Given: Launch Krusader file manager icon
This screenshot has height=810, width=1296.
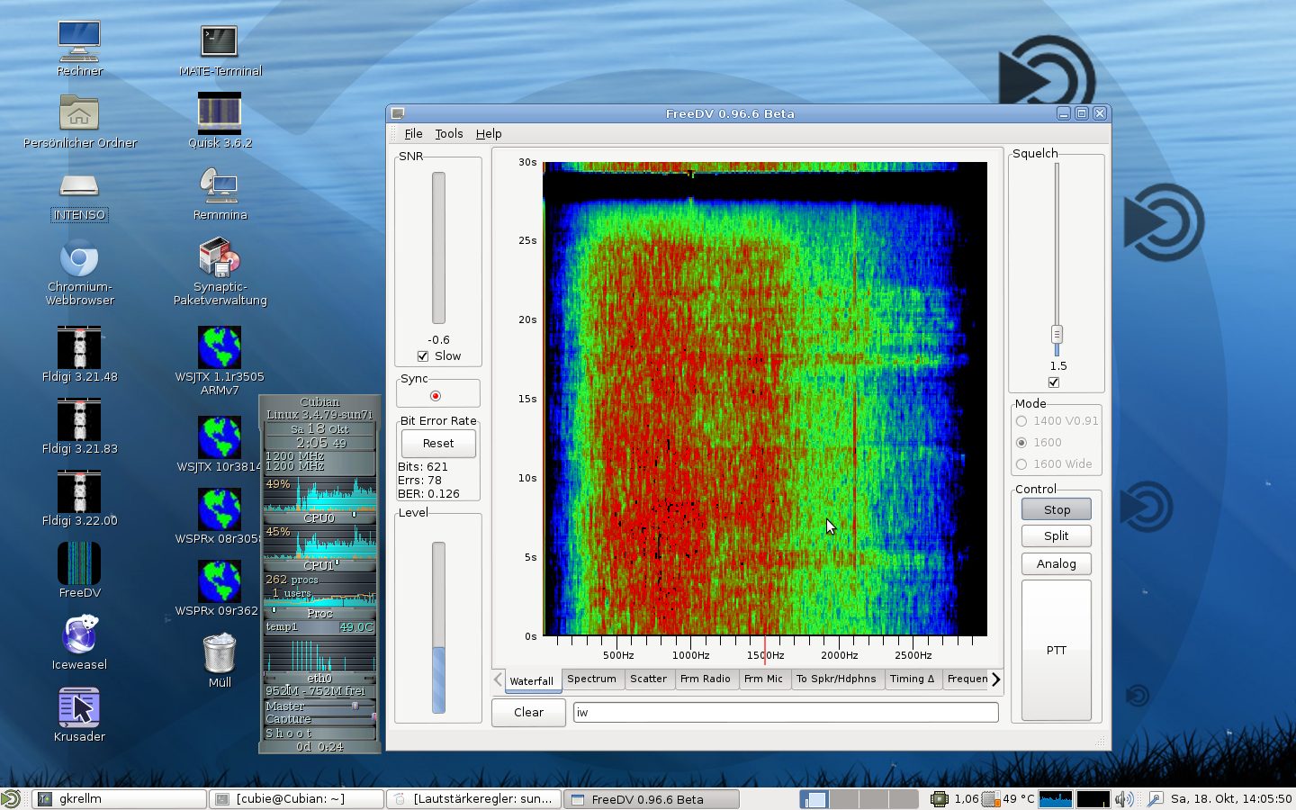Looking at the screenshot, I should coord(79,707).
